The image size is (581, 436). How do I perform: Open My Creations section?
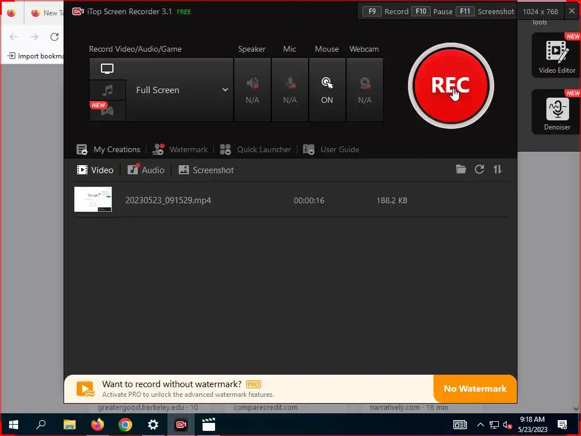pyautogui.click(x=108, y=149)
